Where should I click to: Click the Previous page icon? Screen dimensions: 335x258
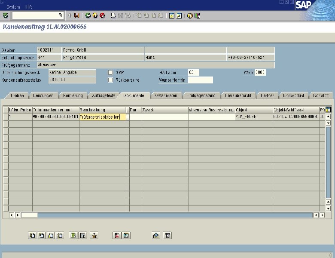(146, 15)
